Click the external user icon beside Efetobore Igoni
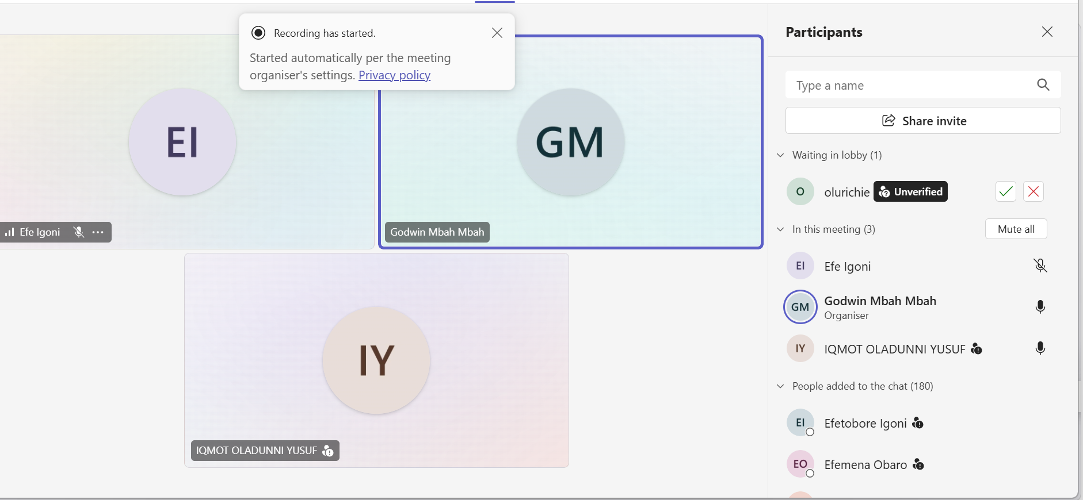This screenshot has width=1083, height=500. click(918, 423)
